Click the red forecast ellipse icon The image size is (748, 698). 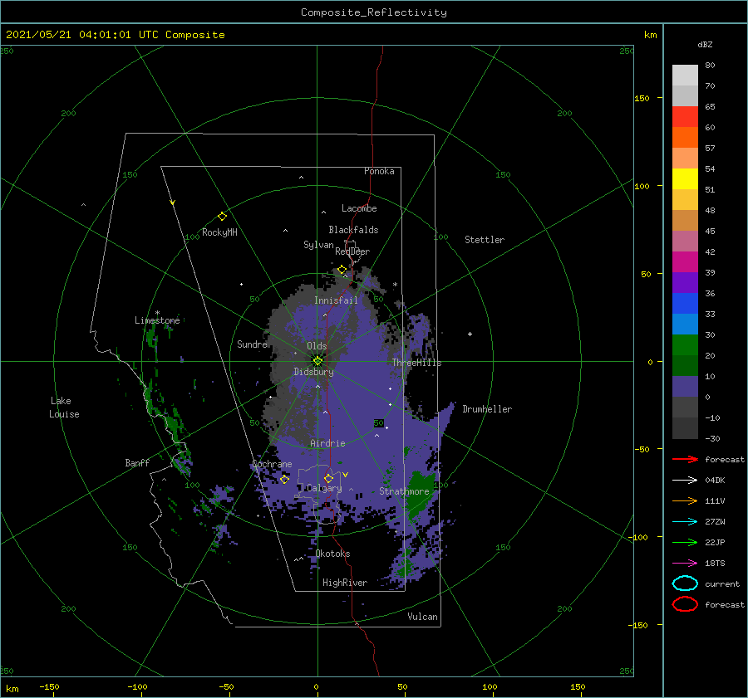tap(685, 604)
